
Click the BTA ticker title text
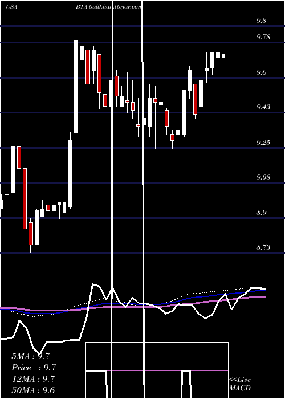coord(82,7)
